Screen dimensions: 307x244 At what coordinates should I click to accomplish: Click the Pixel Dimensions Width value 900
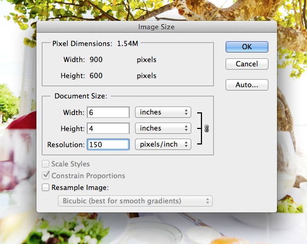[x=96, y=59]
